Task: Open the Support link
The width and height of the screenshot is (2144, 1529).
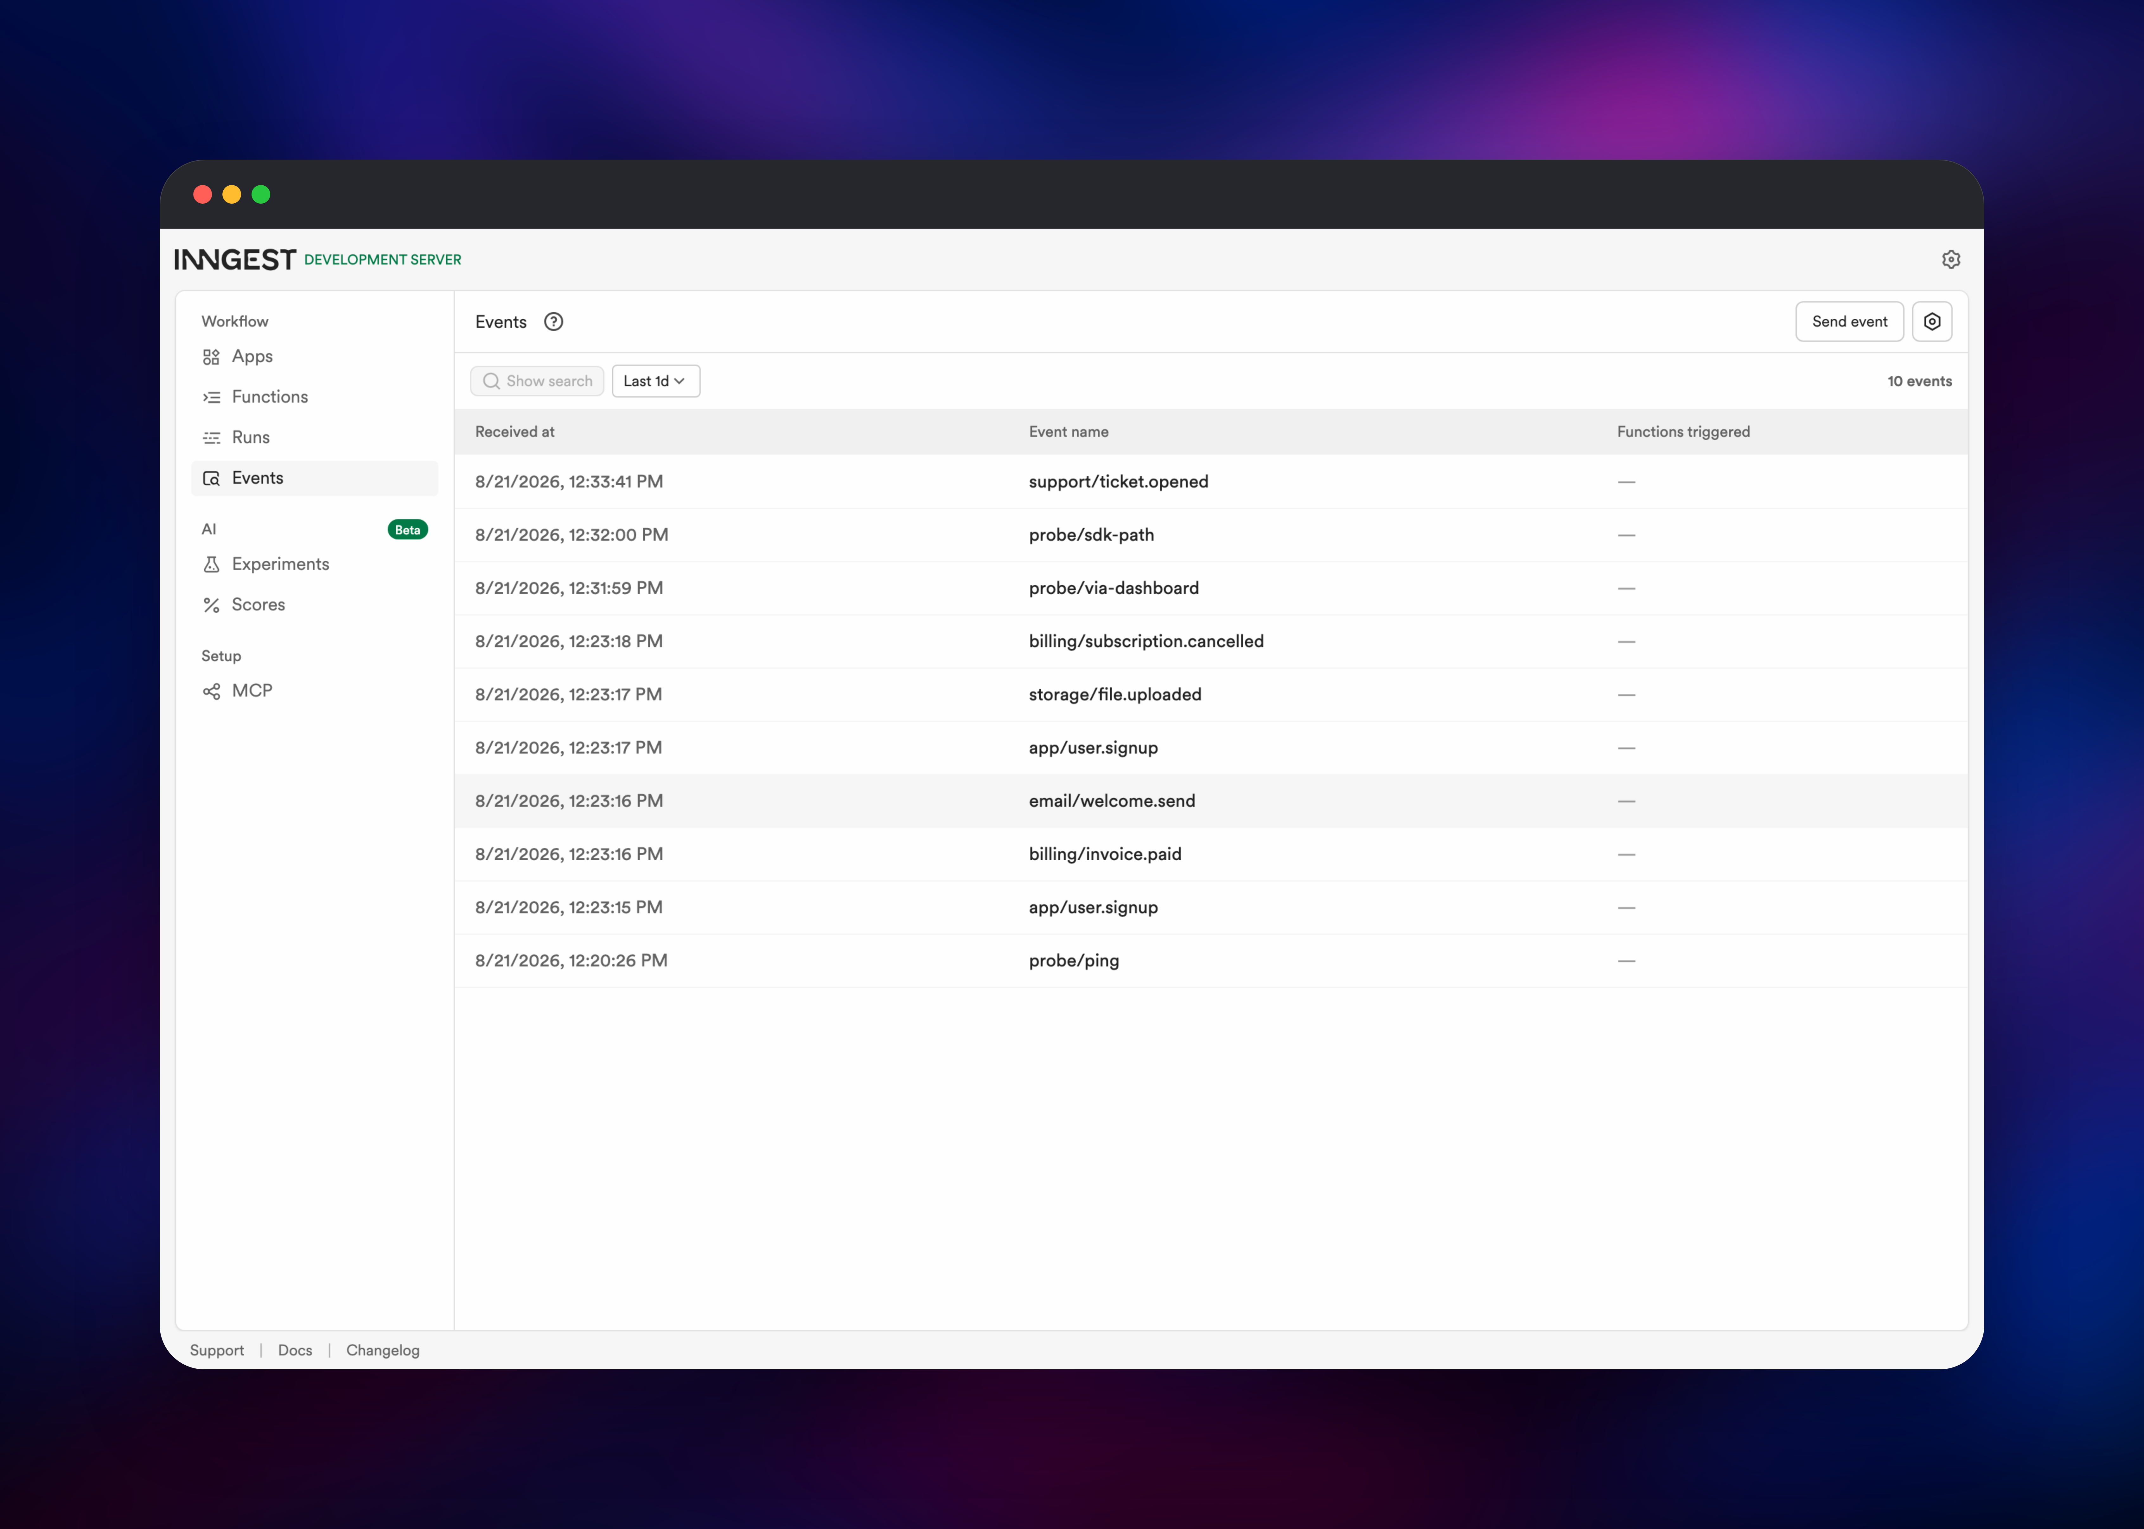Action: click(217, 1350)
